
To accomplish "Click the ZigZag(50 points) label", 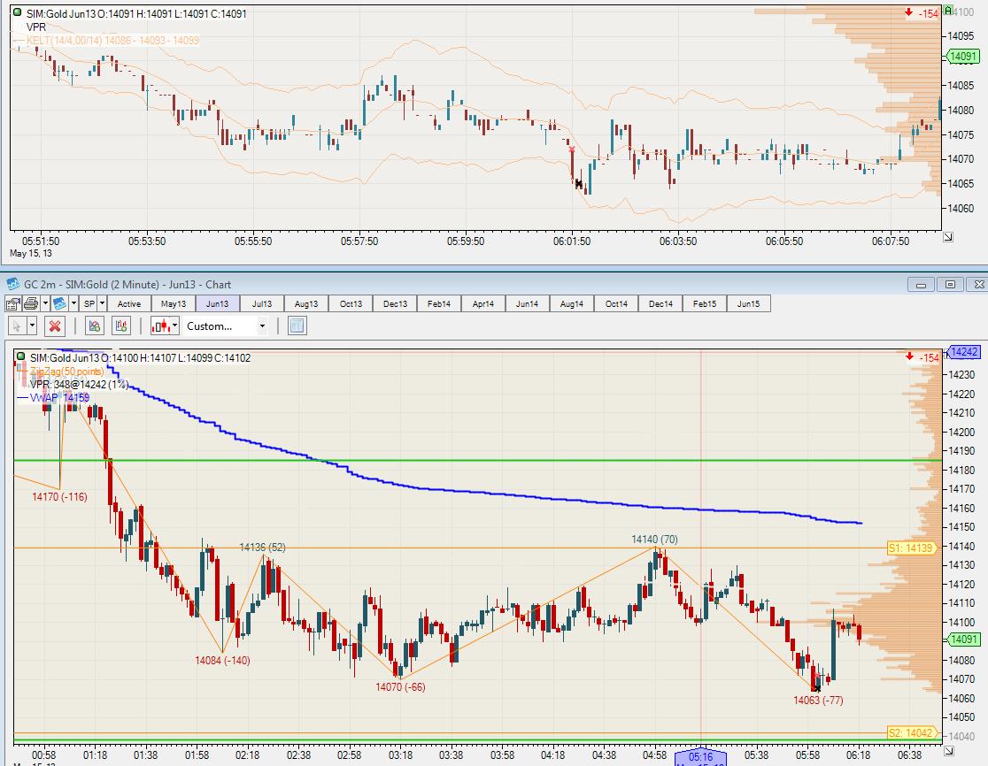I will (66, 372).
